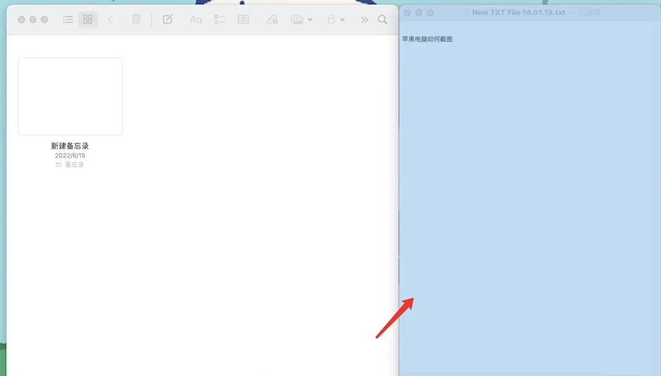This screenshot has height=376, width=661.
Task: Click the 备忘录 folder label under the note
Action: coord(74,165)
